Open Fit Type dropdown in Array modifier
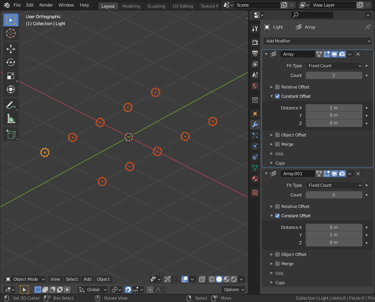Screen dimensions: 375x302 pyautogui.click(x=334, y=66)
